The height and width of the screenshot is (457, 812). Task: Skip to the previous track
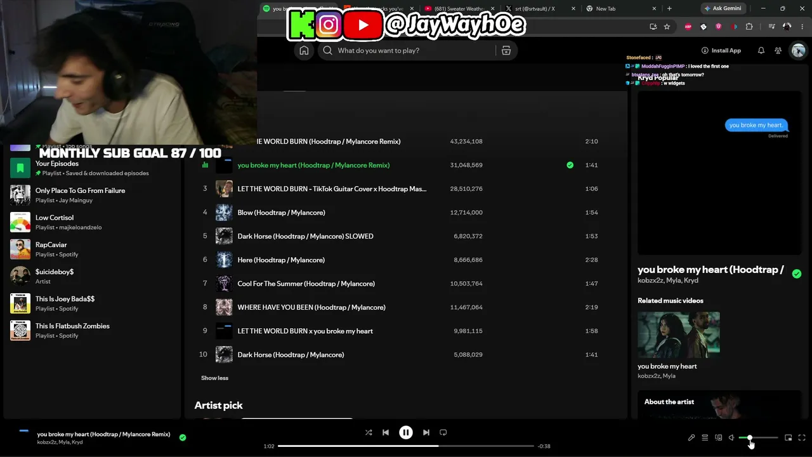[x=386, y=433]
